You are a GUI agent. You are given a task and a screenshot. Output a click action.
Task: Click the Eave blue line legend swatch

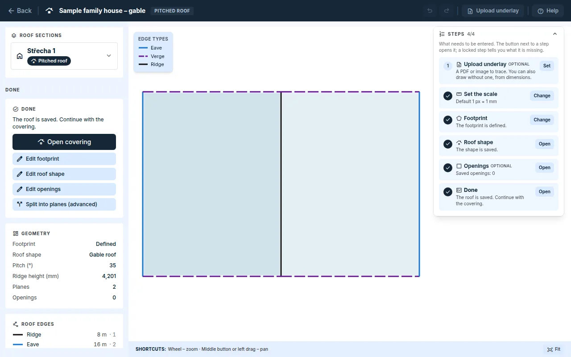143,48
